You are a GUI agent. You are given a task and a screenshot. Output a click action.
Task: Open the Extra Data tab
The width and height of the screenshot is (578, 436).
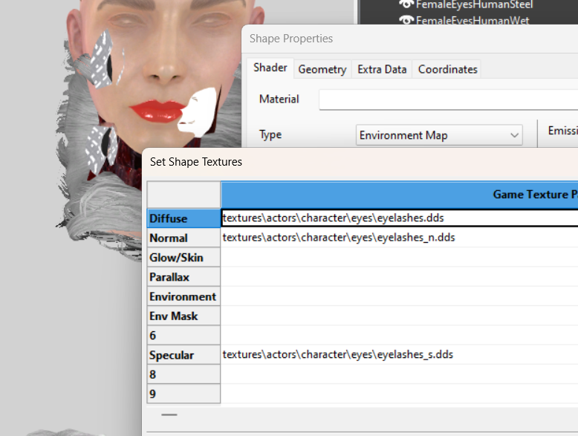[x=382, y=69]
